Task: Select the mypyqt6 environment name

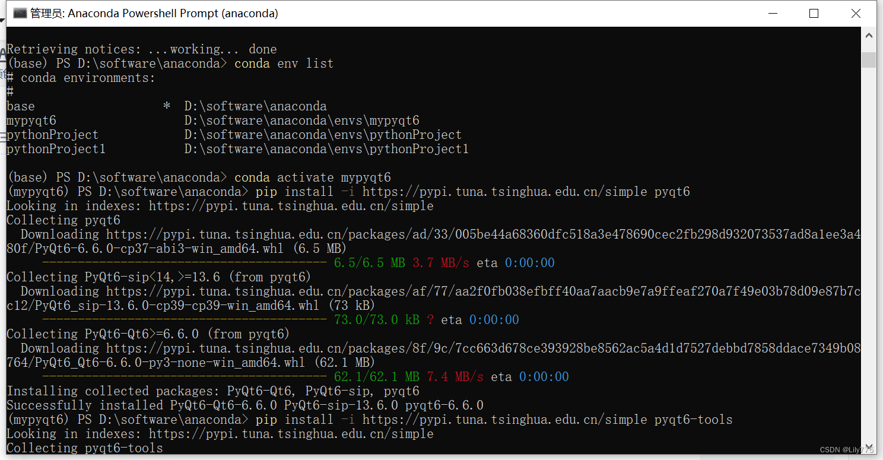Action: click(31, 120)
